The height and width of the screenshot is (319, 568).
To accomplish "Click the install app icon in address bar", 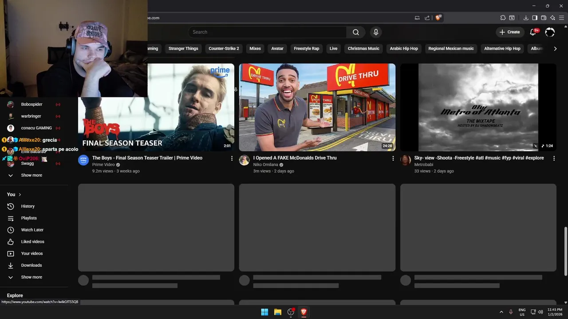I will tap(417, 18).
